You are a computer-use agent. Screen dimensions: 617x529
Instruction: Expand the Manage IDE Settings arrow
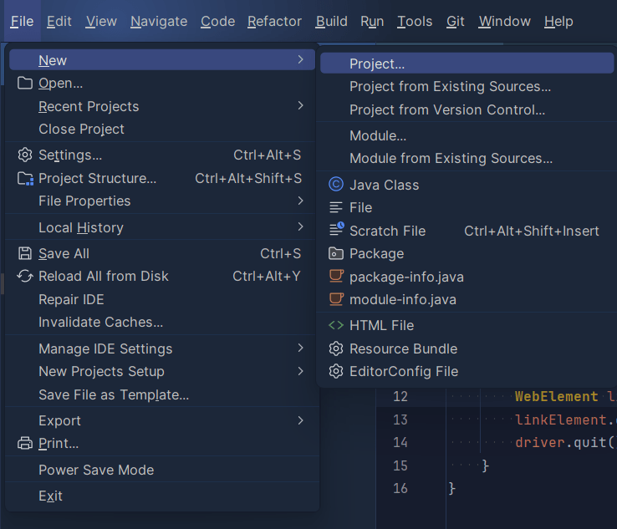(301, 348)
